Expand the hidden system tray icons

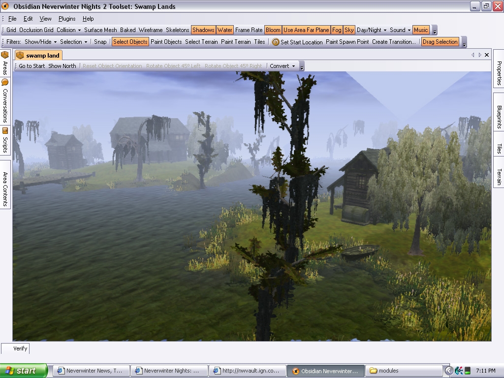pos(449,371)
